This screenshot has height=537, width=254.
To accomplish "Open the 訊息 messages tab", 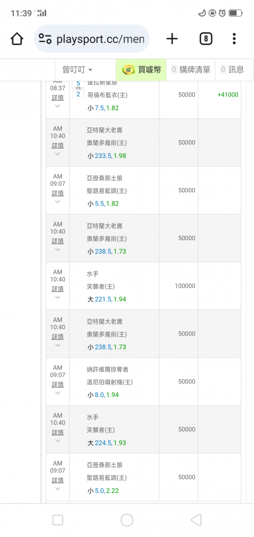I will click(x=233, y=70).
